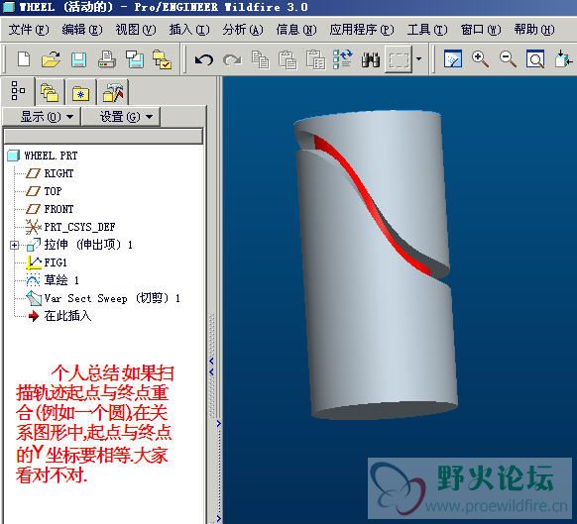Click the Print icon
The width and height of the screenshot is (577, 524).
(107, 59)
